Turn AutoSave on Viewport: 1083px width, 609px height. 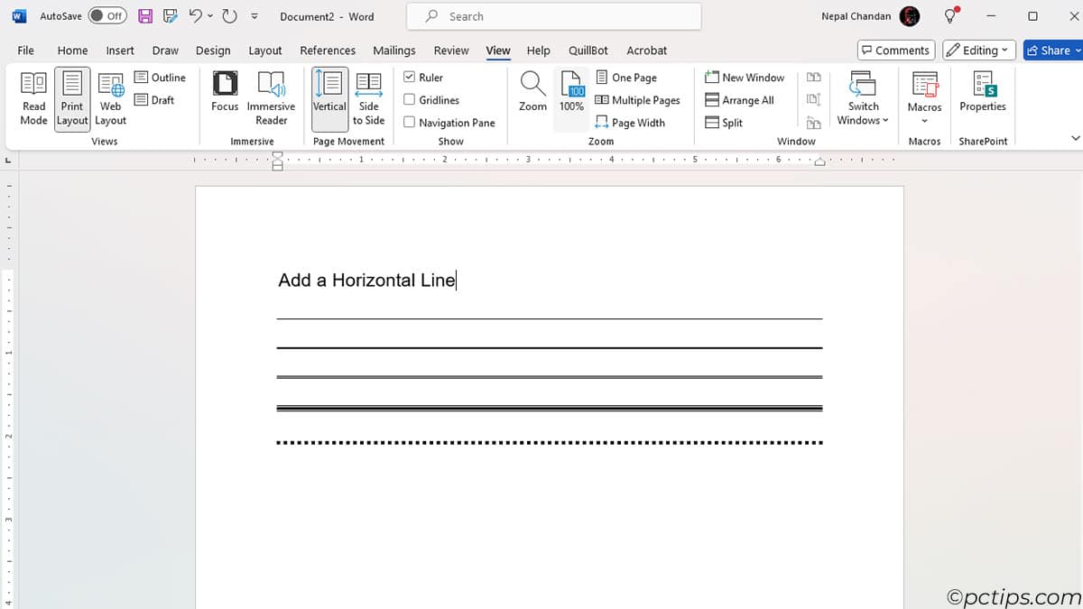107,15
